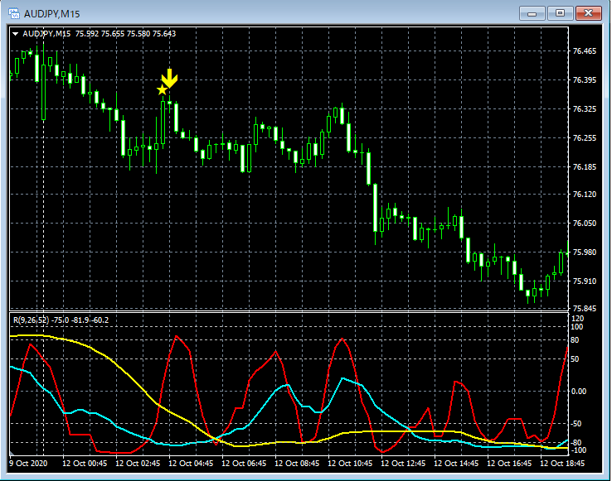Click the indicator scale value 120
This screenshot has width=612, height=481.
tap(577, 319)
